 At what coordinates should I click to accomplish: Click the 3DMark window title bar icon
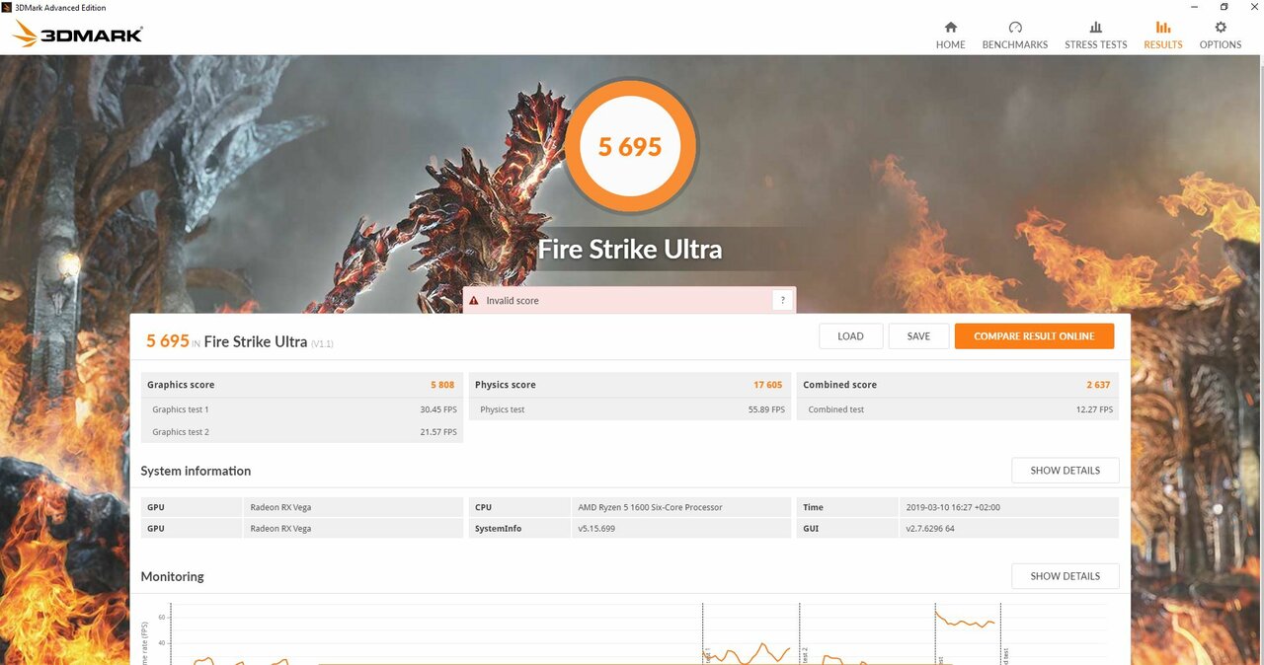[x=7, y=7]
